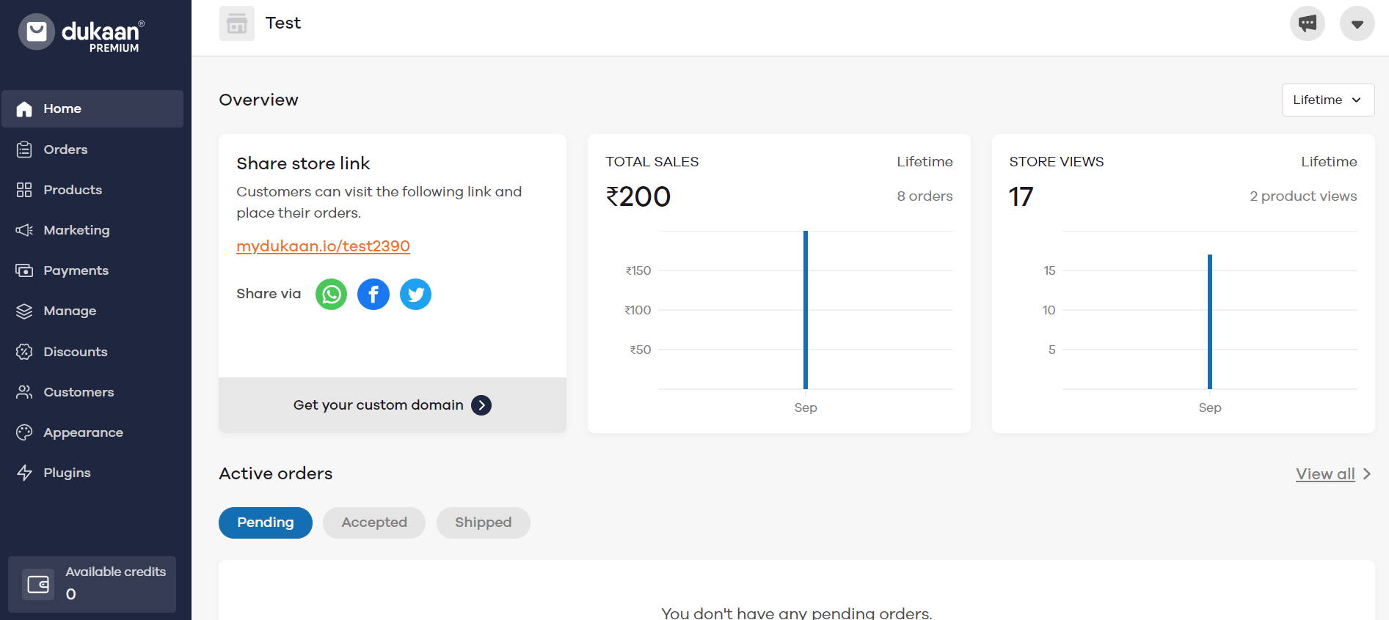Click the Available credits panel
Viewport: 1389px width, 620px height.
(92, 584)
